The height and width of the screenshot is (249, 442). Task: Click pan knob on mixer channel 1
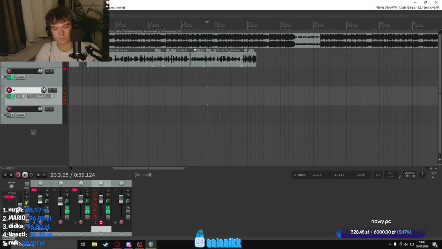(x=40, y=183)
